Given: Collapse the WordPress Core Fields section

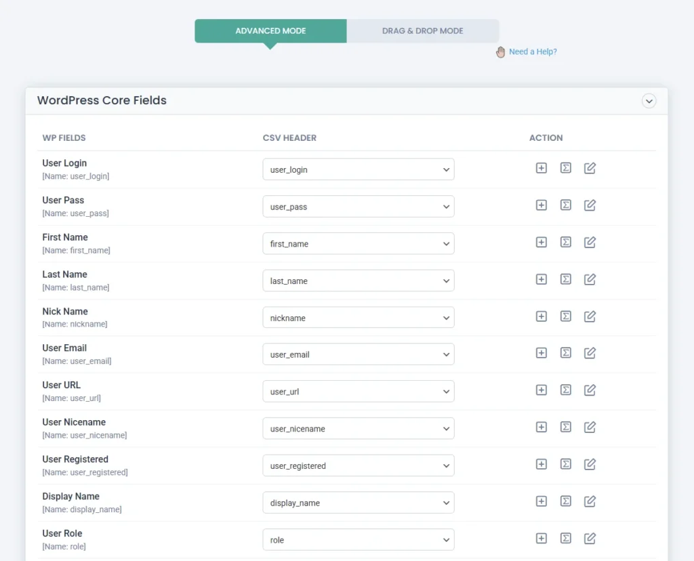Looking at the screenshot, I should click(649, 101).
